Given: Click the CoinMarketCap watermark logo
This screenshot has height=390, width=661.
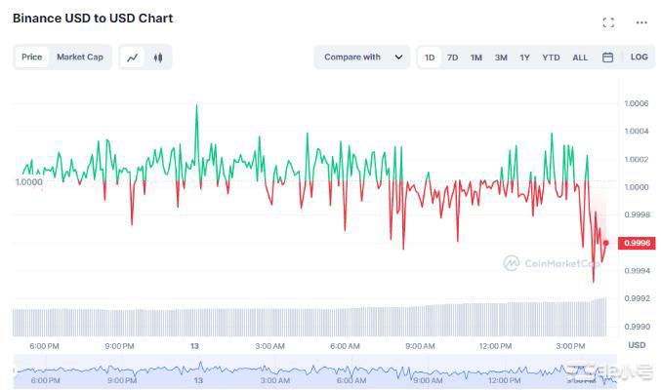Looking at the screenshot, I should (x=552, y=263).
